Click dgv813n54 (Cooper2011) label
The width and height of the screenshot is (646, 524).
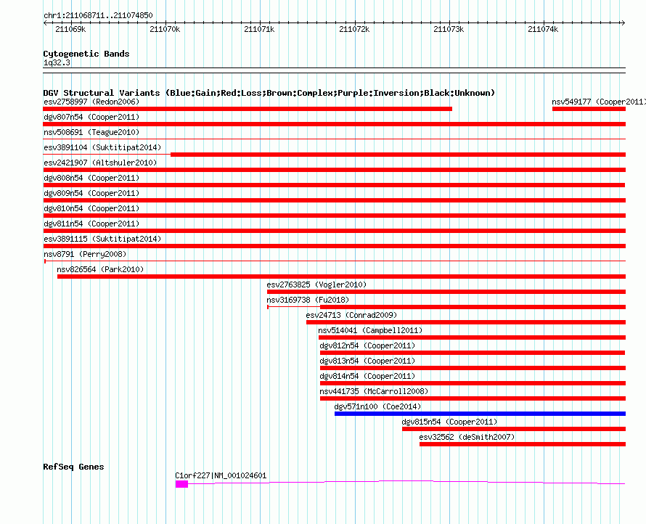point(367,361)
